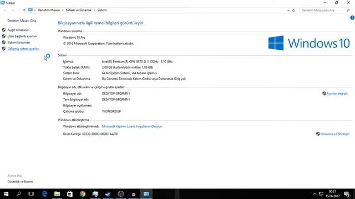Open the Windows Store taskbar icon
Image resolution: width=355 pixels, height=199 pixels.
[70, 194]
